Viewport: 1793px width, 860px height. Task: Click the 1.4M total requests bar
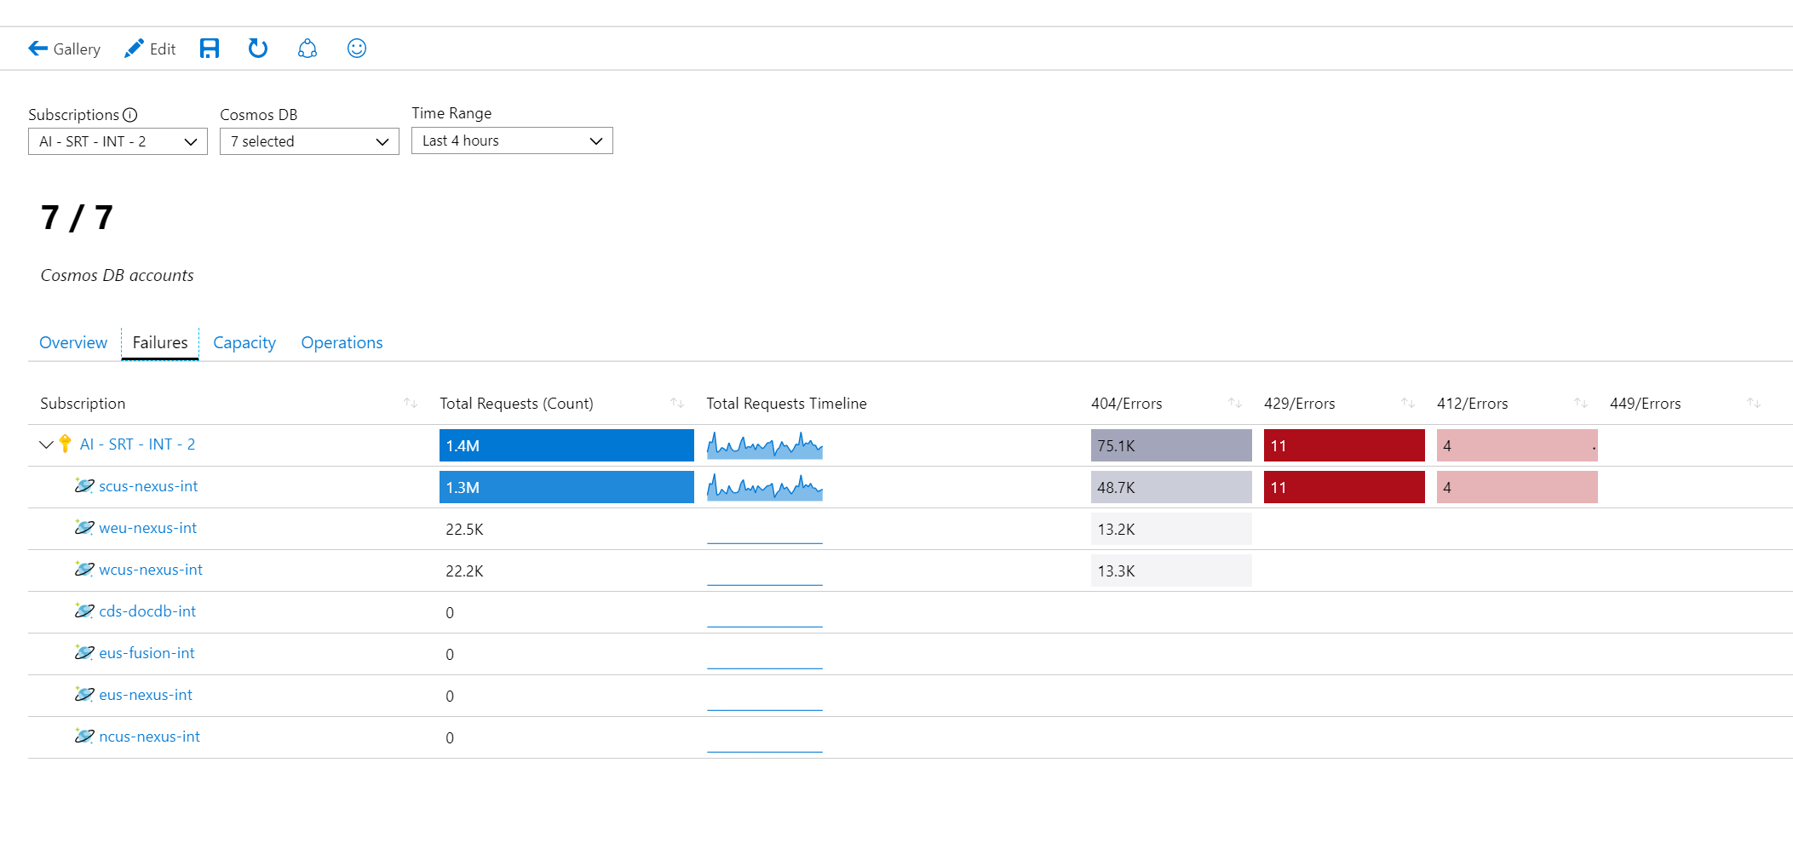(566, 445)
